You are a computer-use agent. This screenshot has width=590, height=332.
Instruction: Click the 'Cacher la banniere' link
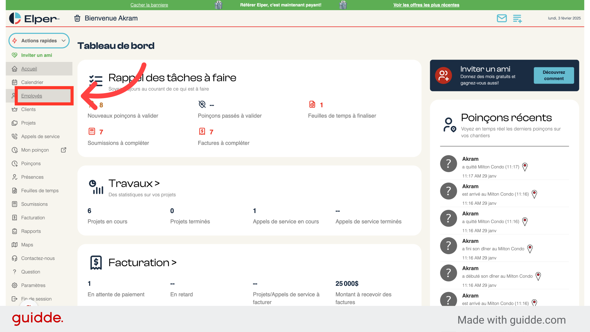click(x=149, y=5)
